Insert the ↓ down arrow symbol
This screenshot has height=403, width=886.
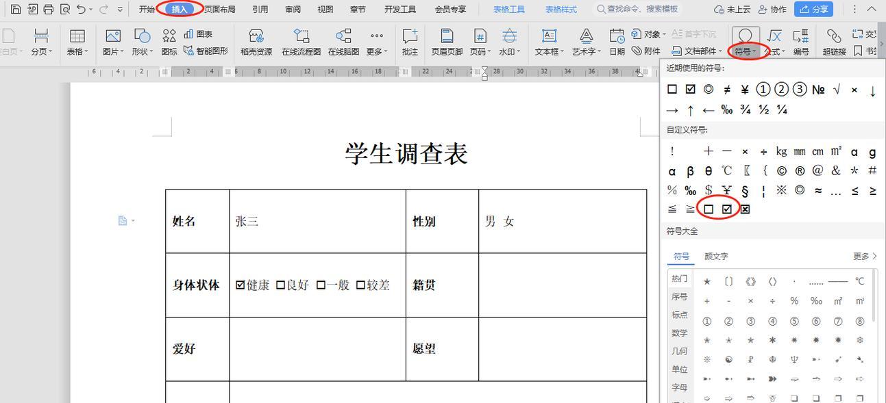click(x=872, y=90)
